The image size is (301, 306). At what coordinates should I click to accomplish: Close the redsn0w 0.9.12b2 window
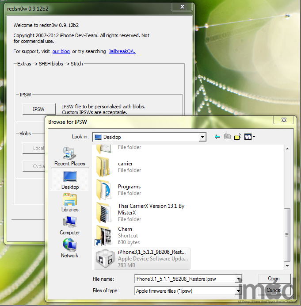point(182,7)
